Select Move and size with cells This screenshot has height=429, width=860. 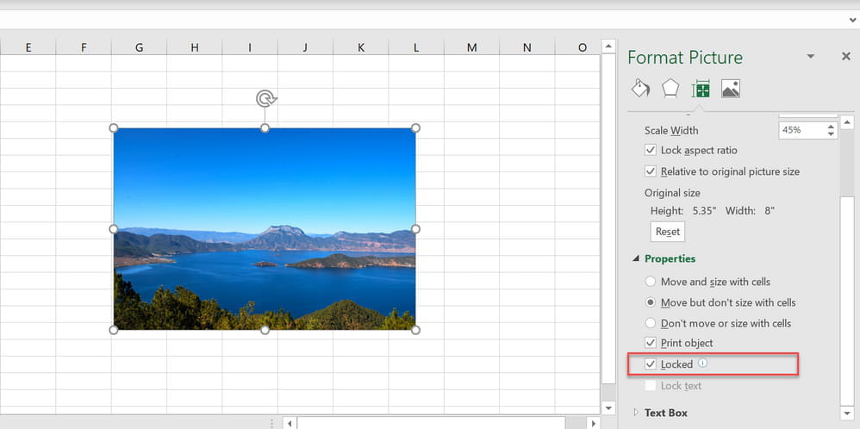click(651, 282)
